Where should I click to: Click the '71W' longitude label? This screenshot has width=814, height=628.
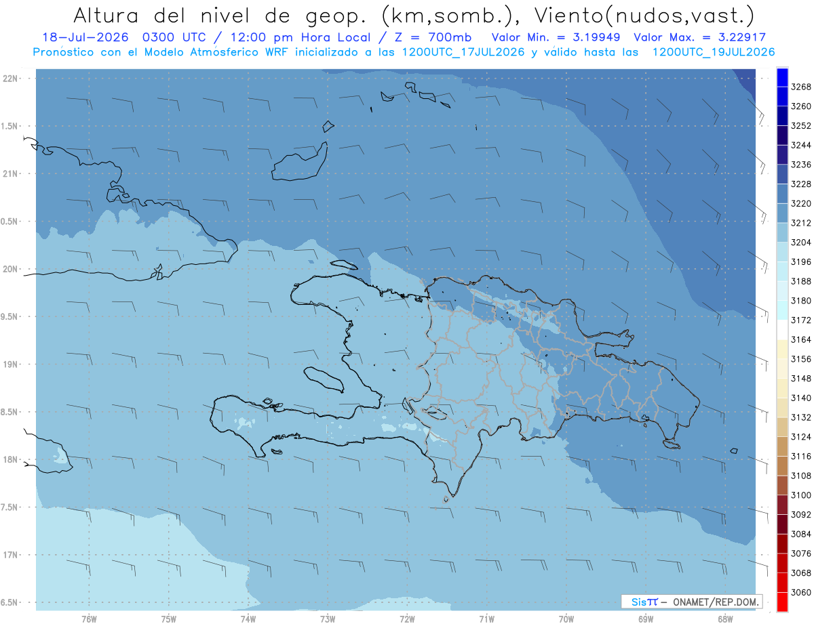click(486, 619)
